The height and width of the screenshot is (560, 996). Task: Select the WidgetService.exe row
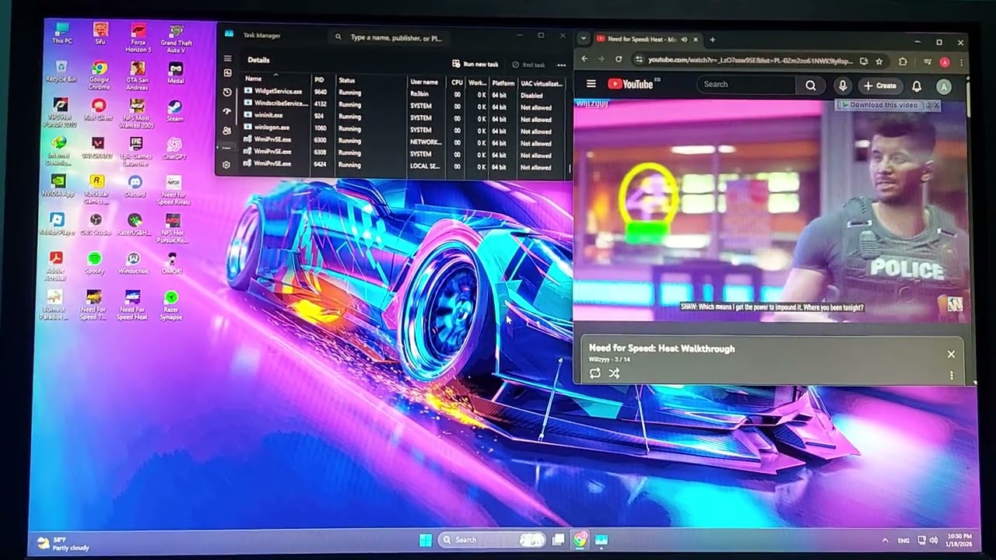pos(405,93)
